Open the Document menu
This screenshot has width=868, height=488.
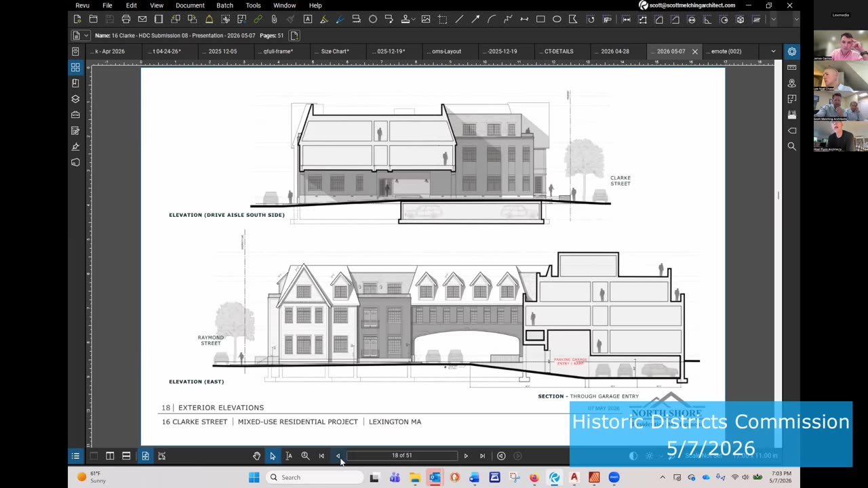(190, 5)
